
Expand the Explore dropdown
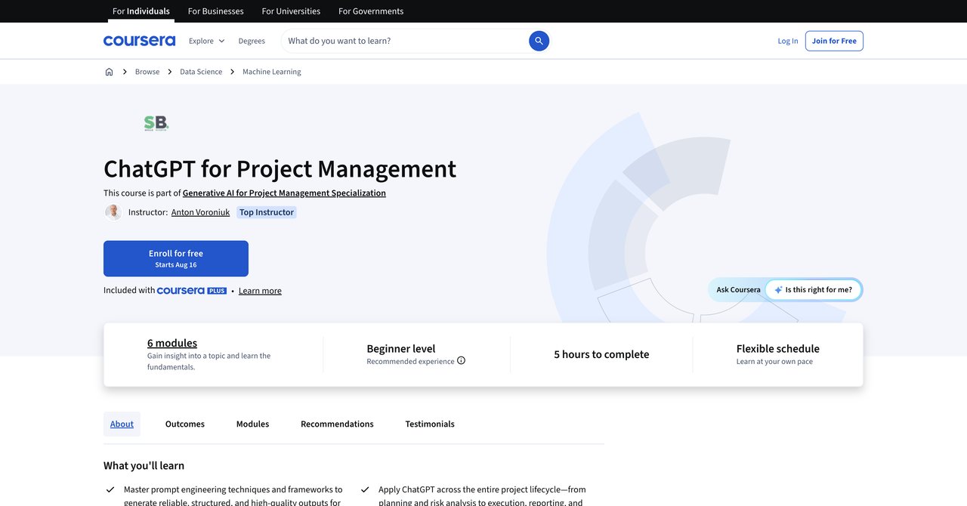pyautogui.click(x=206, y=41)
